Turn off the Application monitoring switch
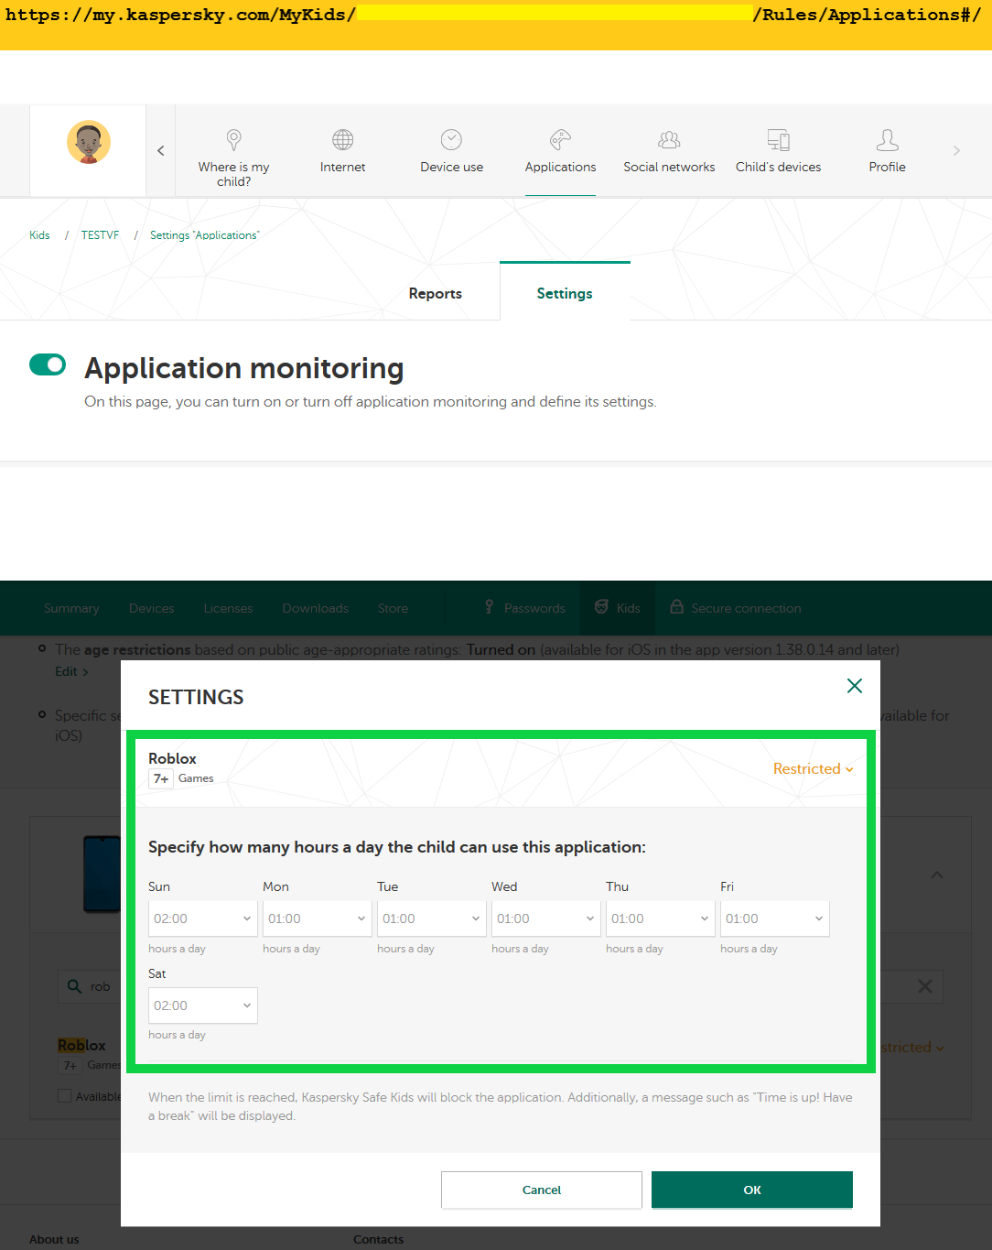992x1250 pixels. pos(48,364)
